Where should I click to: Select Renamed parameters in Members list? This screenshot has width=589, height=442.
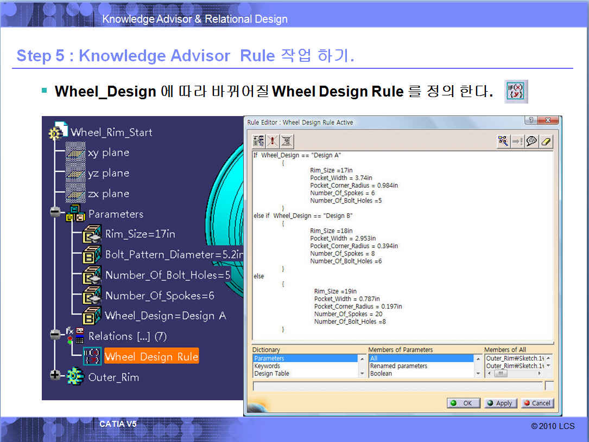pyautogui.click(x=398, y=366)
